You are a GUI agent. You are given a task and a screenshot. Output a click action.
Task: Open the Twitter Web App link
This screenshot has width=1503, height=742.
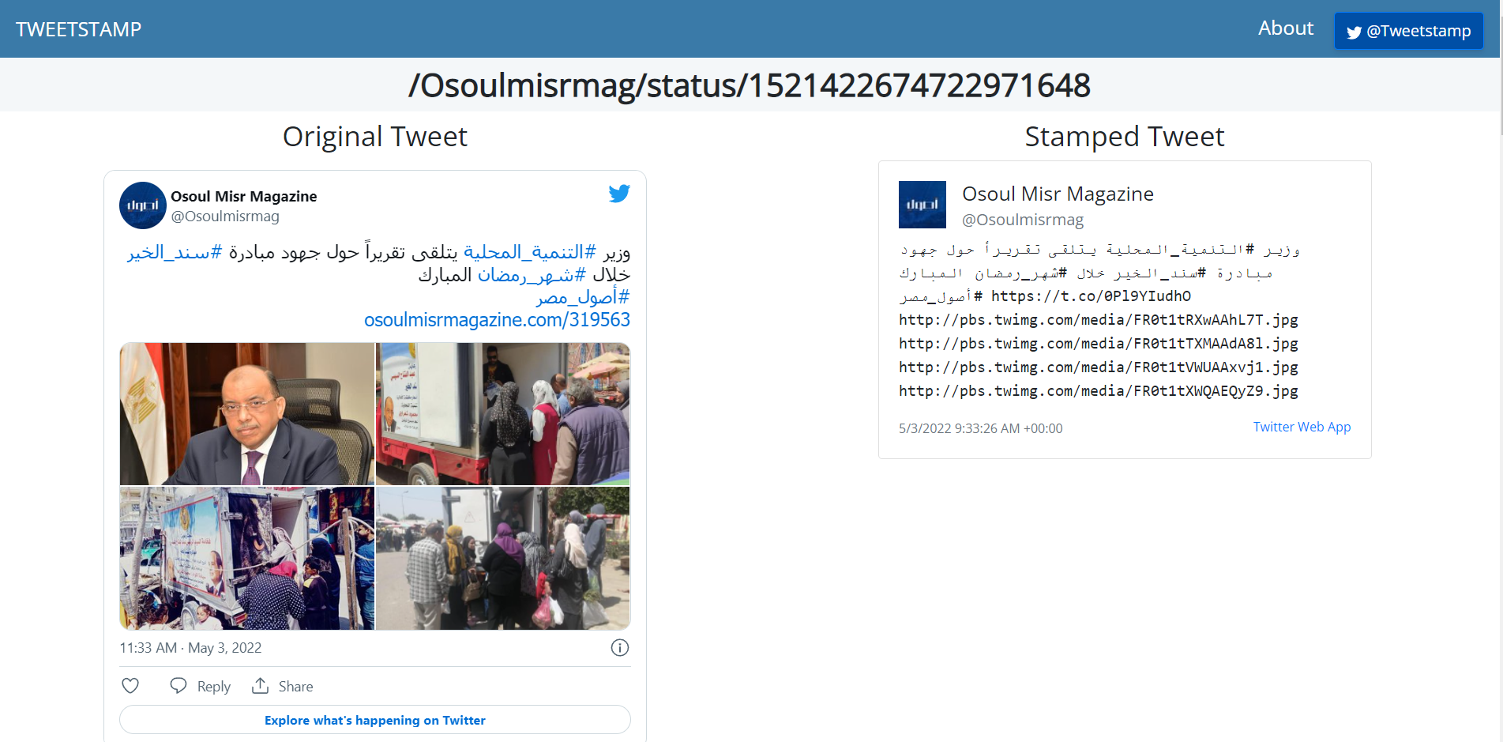click(1302, 427)
